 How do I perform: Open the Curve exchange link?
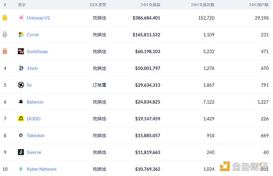click(33, 35)
